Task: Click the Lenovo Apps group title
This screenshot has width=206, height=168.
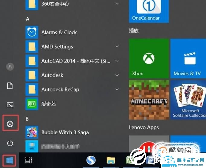Action: 144,128
